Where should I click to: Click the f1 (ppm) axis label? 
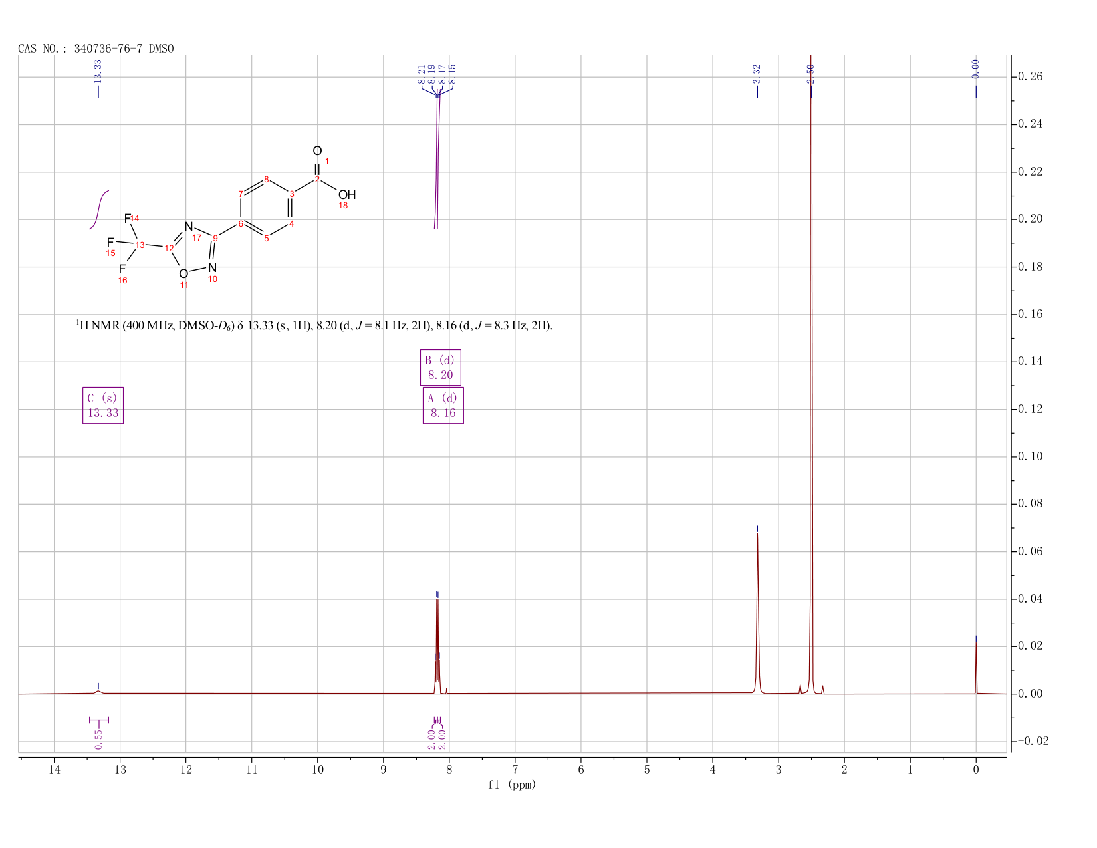pyautogui.click(x=512, y=785)
